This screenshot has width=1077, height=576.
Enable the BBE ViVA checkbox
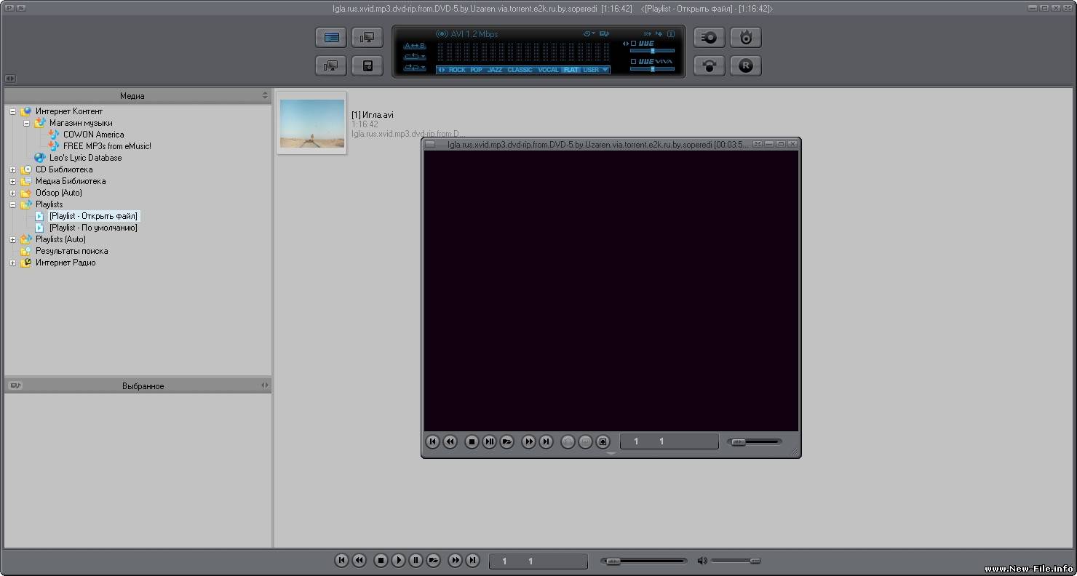click(633, 62)
